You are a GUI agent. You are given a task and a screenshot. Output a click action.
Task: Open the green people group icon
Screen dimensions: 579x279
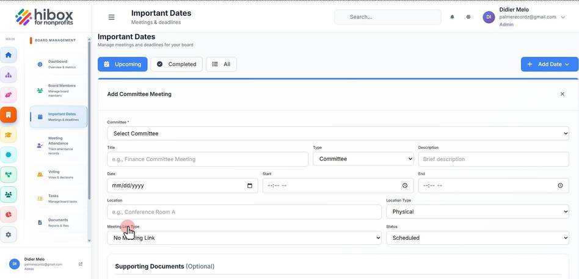tap(9, 195)
